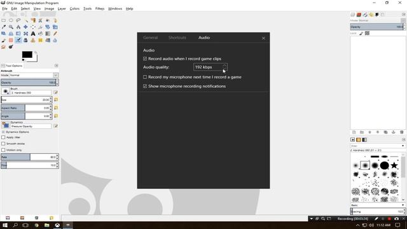The width and height of the screenshot is (407, 229).
Task: Select the Blur/Sharpen drop tool
Action: (55, 41)
